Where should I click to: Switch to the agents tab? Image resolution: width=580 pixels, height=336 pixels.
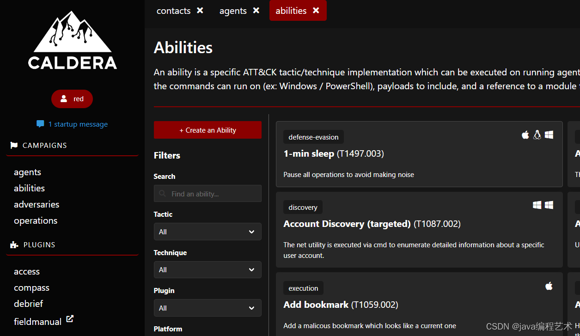coord(233,11)
